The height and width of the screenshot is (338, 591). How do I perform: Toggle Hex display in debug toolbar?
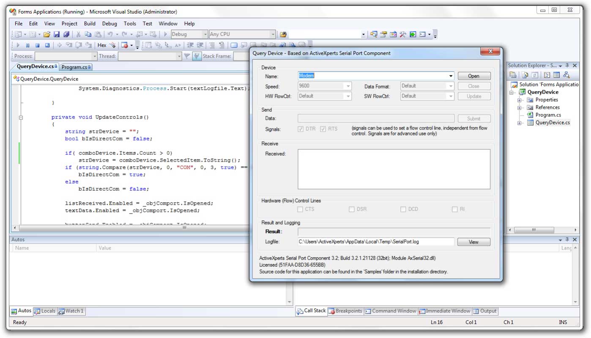pos(102,45)
